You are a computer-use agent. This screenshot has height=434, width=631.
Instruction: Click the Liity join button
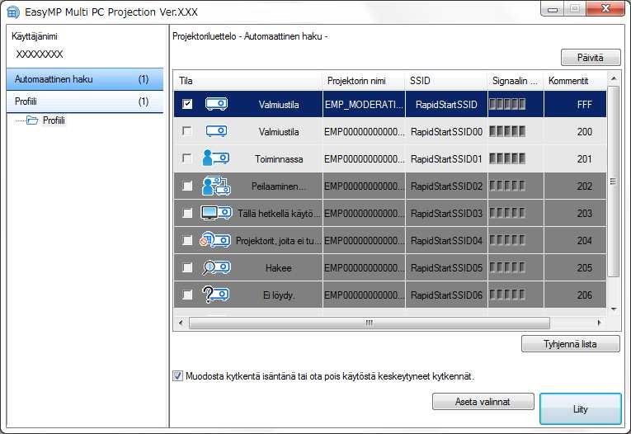[x=581, y=409]
